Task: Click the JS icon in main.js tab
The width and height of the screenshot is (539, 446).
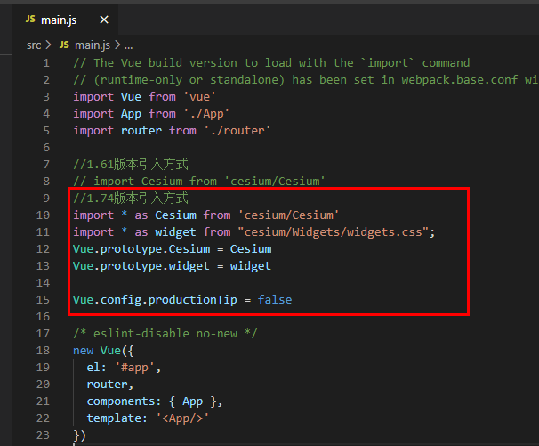Action: [x=30, y=20]
